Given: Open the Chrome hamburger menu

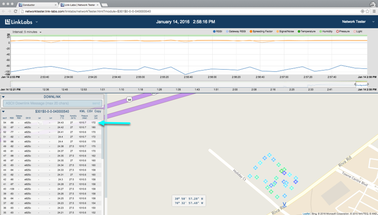Looking at the screenshot, I should point(374,11).
